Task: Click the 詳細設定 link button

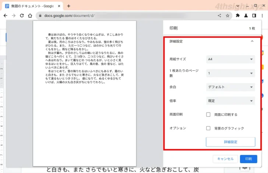Action: click(230, 142)
